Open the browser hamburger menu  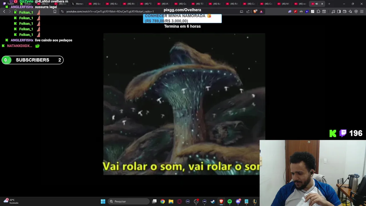[x=362, y=11]
